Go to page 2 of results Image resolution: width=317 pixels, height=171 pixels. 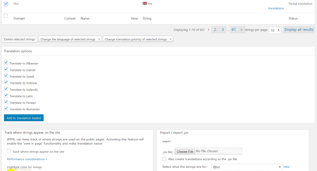click(215, 30)
